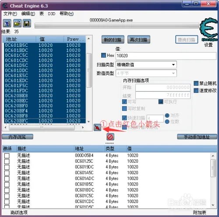The width and height of the screenshot is (219, 217).
Task: Click the open folder toolbar icon
Action: click(x=17, y=23)
